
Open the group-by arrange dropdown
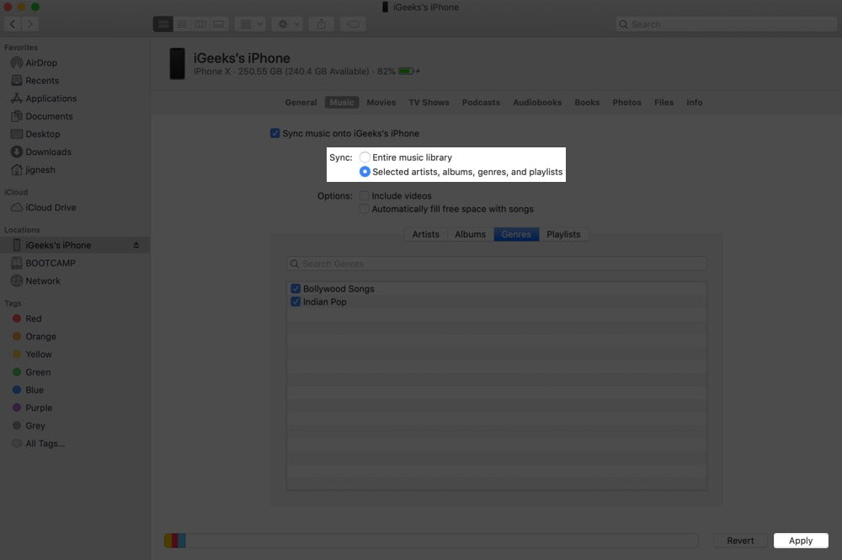[x=250, y=24]
